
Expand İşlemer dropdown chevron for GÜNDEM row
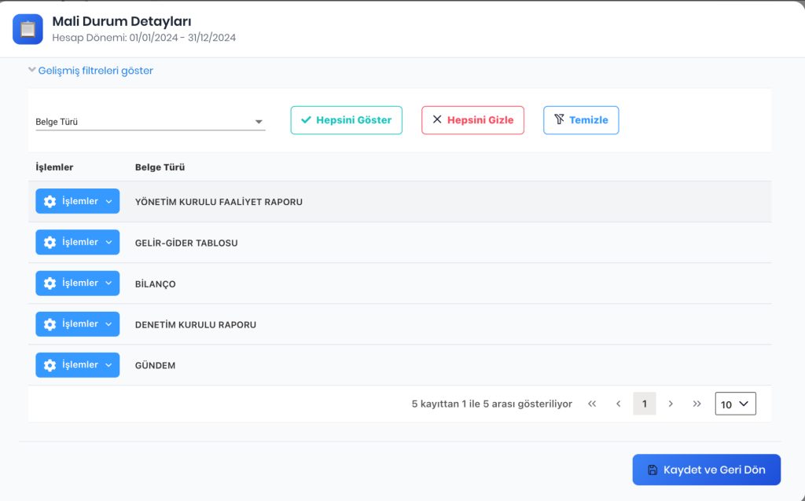108,365
